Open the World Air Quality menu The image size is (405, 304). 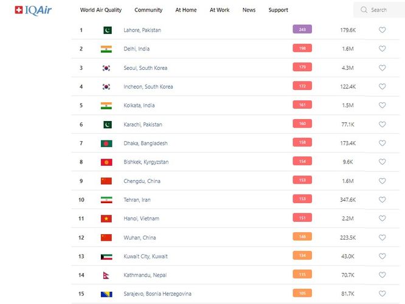click(101, 10)
